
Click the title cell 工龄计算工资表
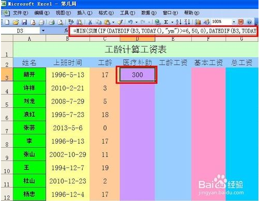point(135,49)
